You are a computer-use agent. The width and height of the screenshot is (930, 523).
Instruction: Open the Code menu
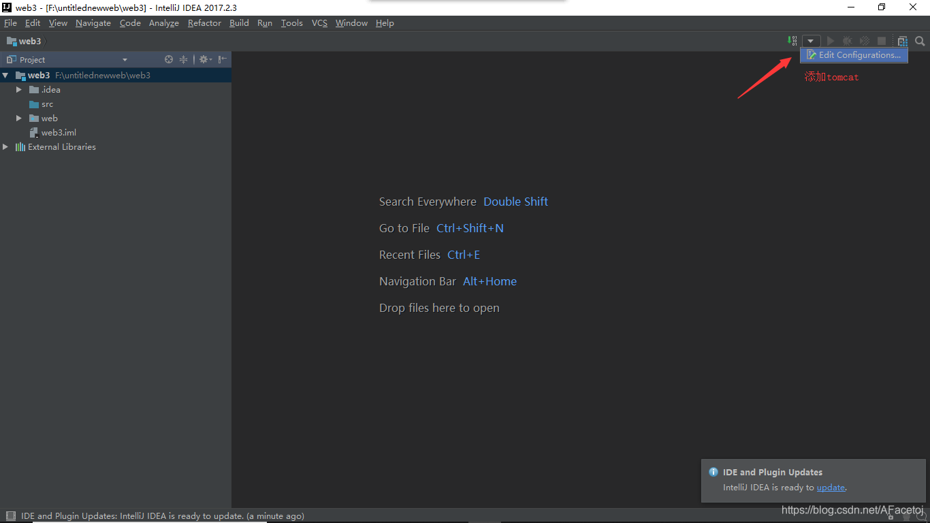pyautogui.click(x=130, y=23)
